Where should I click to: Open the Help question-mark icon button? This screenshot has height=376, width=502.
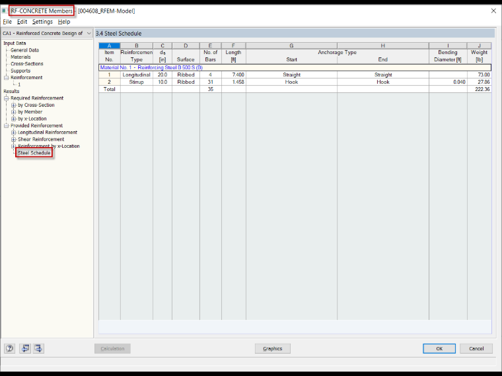click(10, 348)
